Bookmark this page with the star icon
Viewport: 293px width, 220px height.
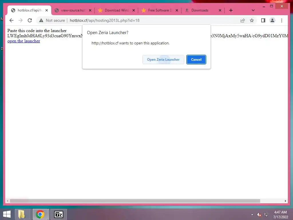[x=252, y=20]
